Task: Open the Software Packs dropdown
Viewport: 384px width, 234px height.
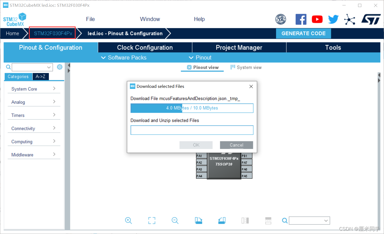Action: point(124,58)
